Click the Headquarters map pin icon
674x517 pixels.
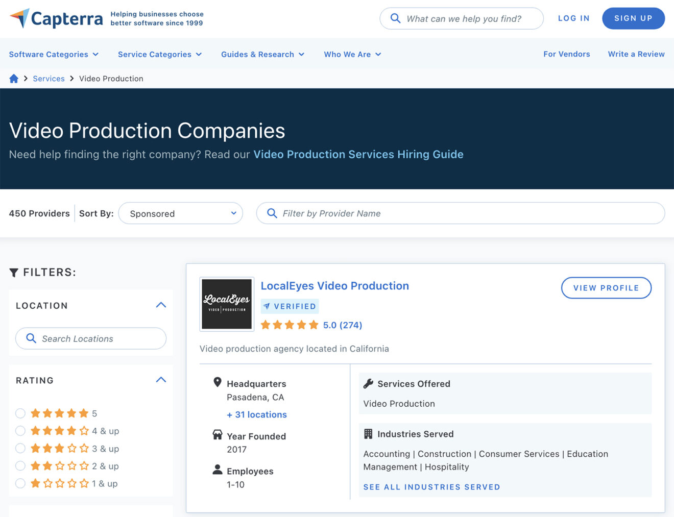point(218,382)
